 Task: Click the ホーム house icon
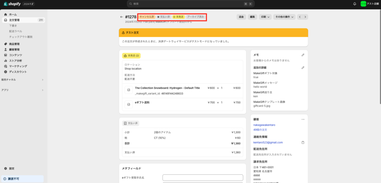[6, 15]
